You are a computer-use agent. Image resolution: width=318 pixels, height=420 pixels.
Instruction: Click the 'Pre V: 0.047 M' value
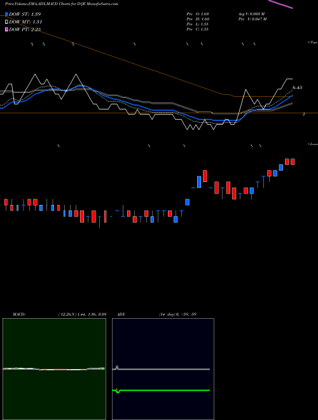pyautogui.click(x=252, y=19)
